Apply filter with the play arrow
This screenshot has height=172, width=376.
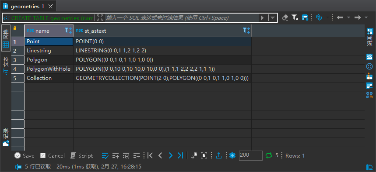(x=262, y=18)
